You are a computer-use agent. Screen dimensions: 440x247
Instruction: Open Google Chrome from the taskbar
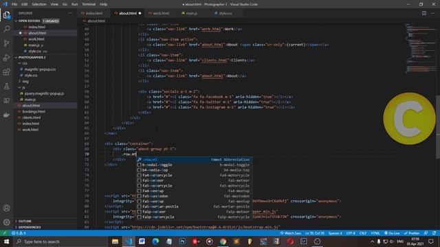point(223,242)
